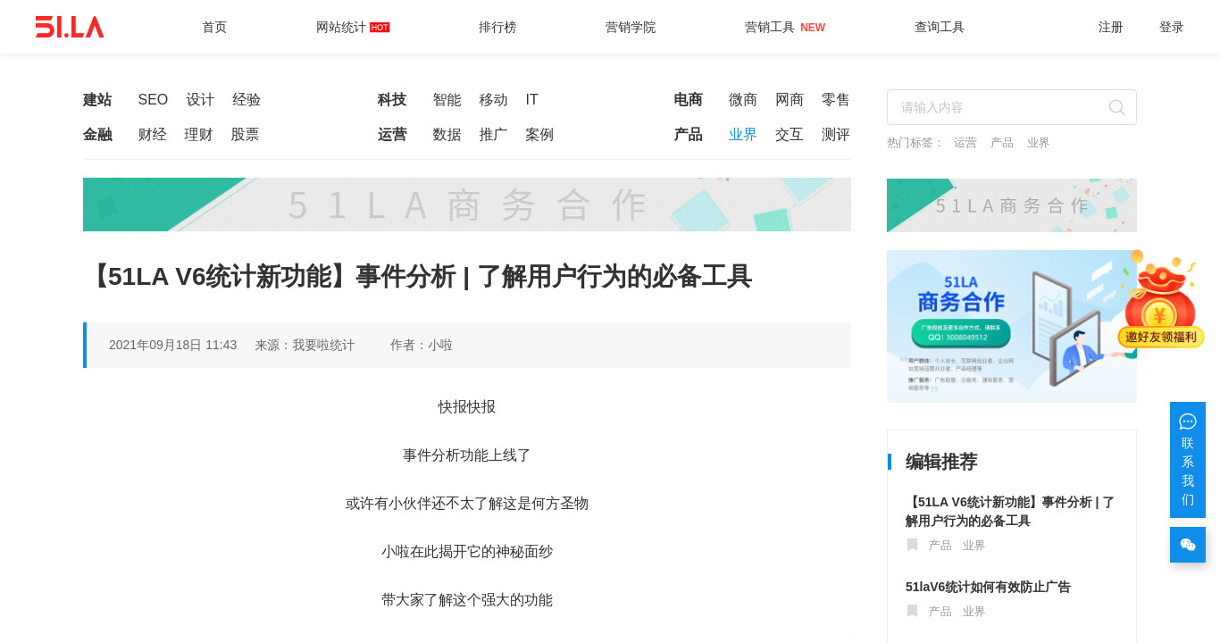
Task: Select the 交互 category
Action: click(x=790, y=135)
